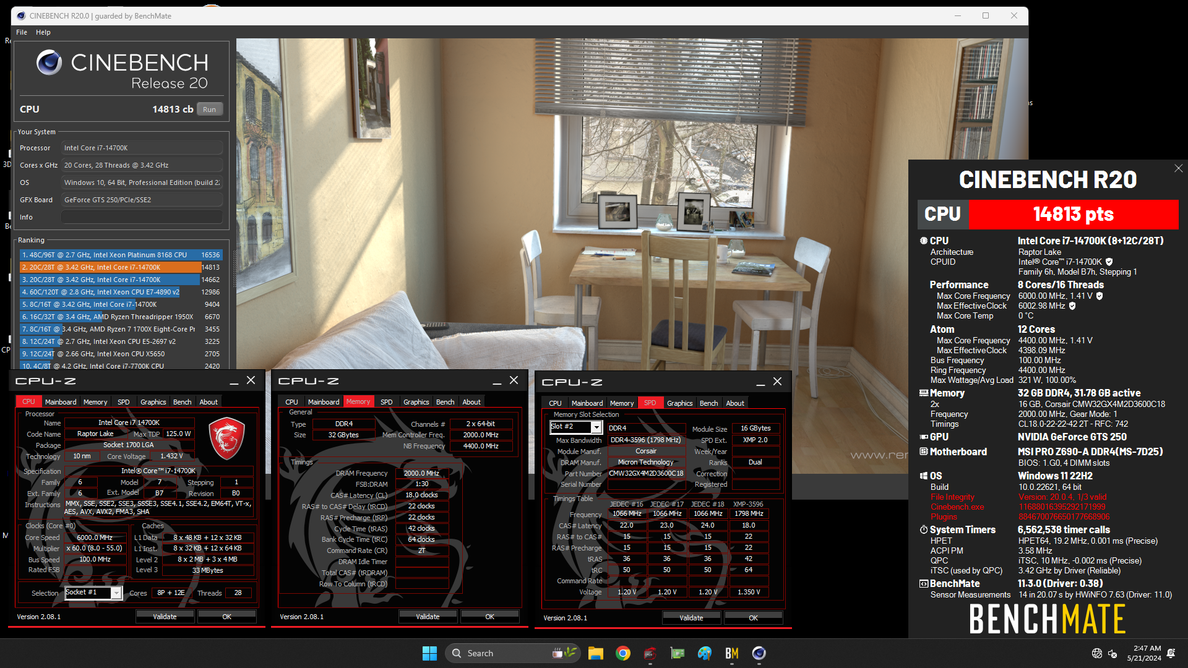
Task: Click the BenchMate version section icon
Action: (923, 583)
